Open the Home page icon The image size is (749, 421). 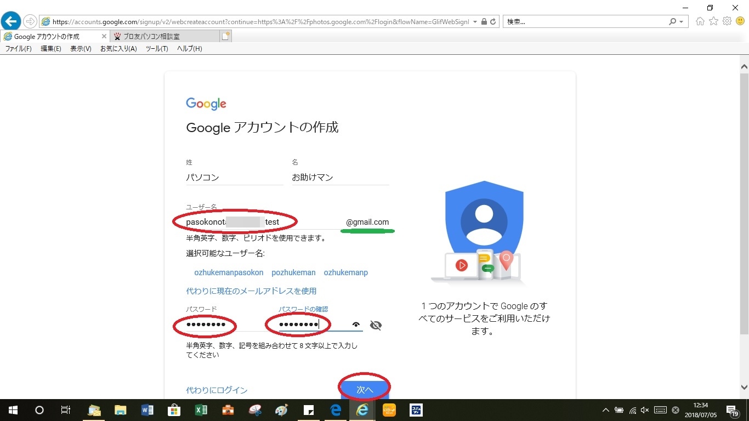700,21
